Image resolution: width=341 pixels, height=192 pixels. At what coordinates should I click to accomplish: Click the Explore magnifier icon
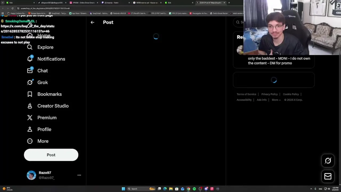click(x=30, y=47)
